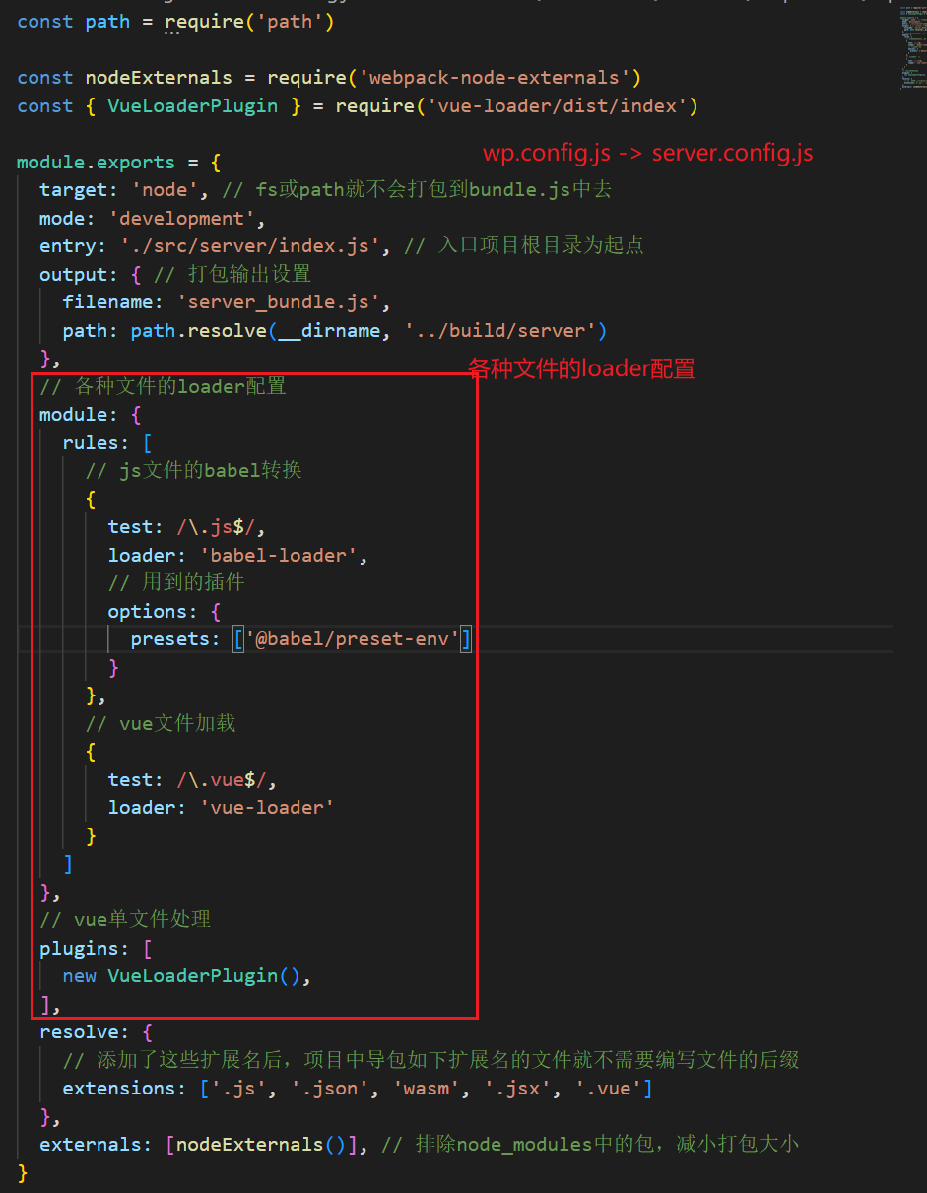Click the "plugins" property key
The height and width of the screenshot is (1193, 927).
tap(79, 949)
